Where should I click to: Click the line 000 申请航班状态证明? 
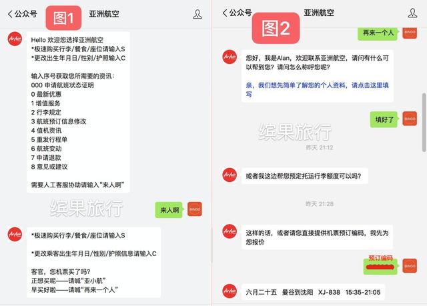tap(62, 85)
